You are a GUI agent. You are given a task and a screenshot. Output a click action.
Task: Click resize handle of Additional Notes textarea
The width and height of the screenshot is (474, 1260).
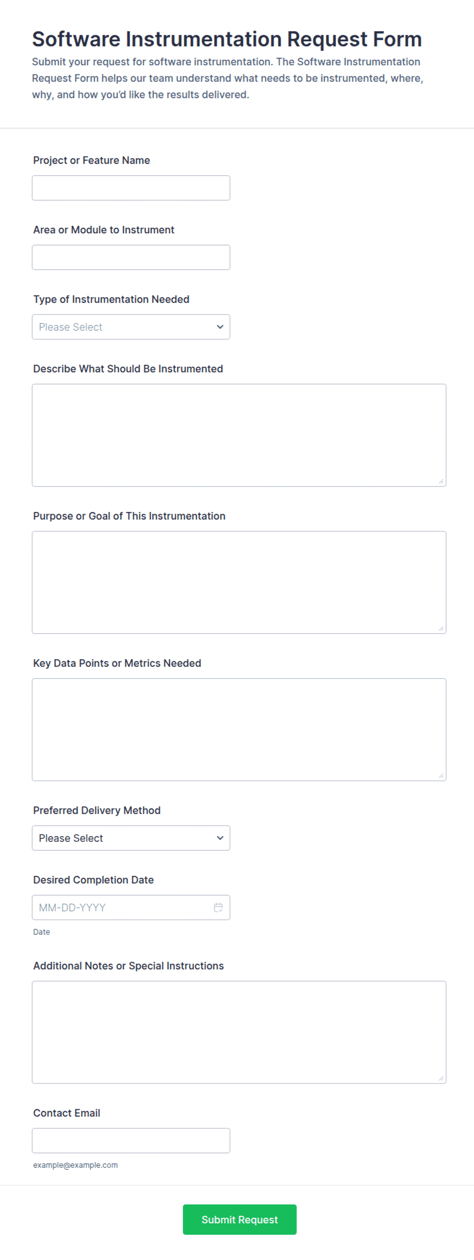441,1078
